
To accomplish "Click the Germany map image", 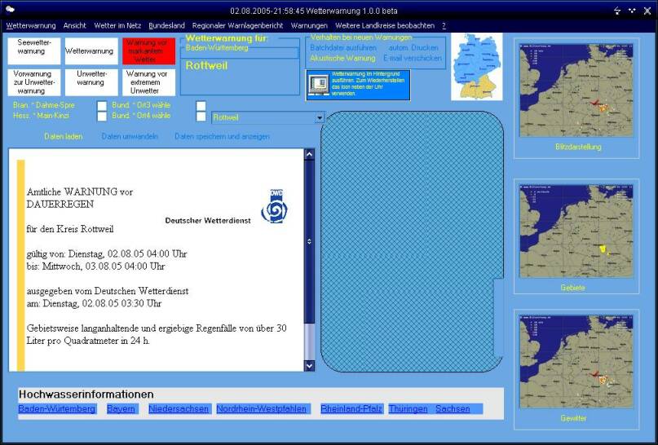I will 476,66.
